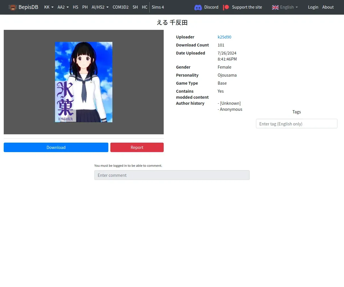
Task: Click the Game Type value Base
Action: click(x=222, y=83)
